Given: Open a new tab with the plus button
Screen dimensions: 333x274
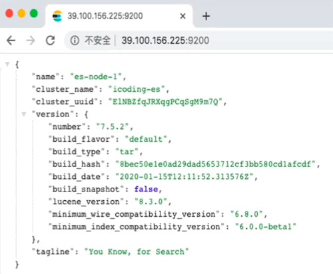Looking at the screenshot, I should pos(206,16).
